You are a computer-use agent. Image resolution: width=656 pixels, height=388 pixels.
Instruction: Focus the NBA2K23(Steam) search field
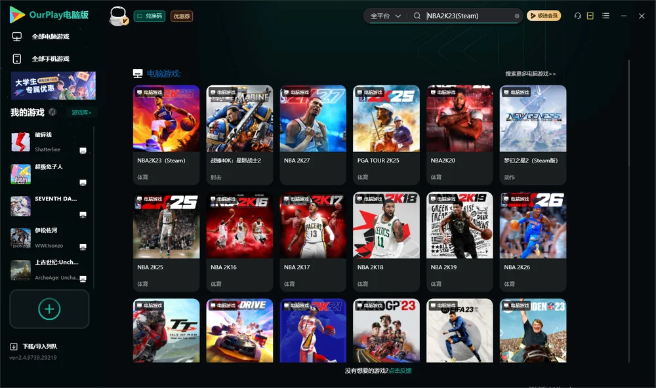click(x=468, y=16)
